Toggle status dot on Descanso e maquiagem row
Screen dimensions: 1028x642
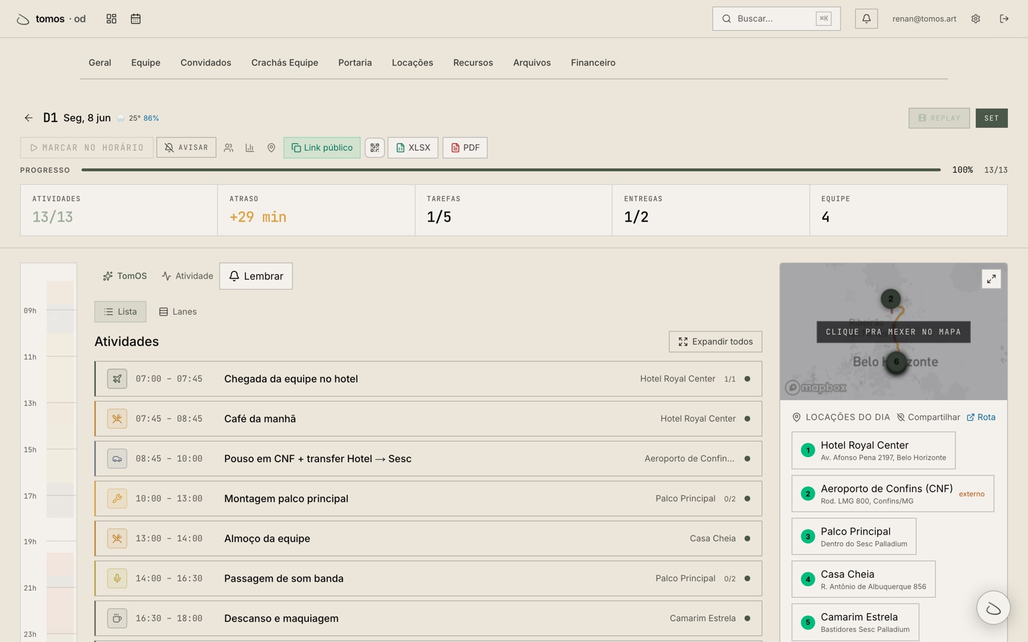747,618
